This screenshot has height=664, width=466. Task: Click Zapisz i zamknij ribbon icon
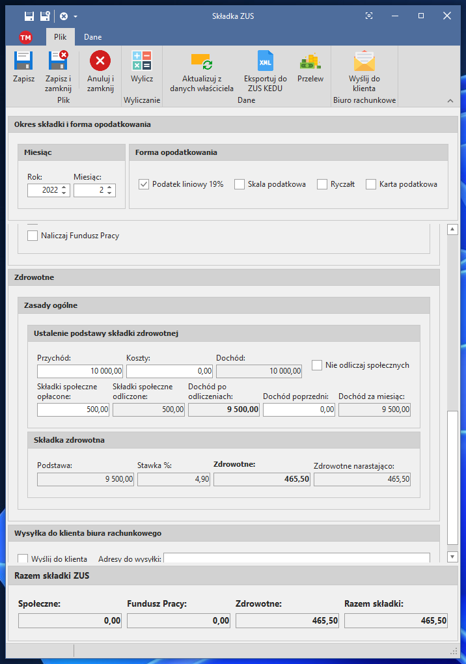58,62
